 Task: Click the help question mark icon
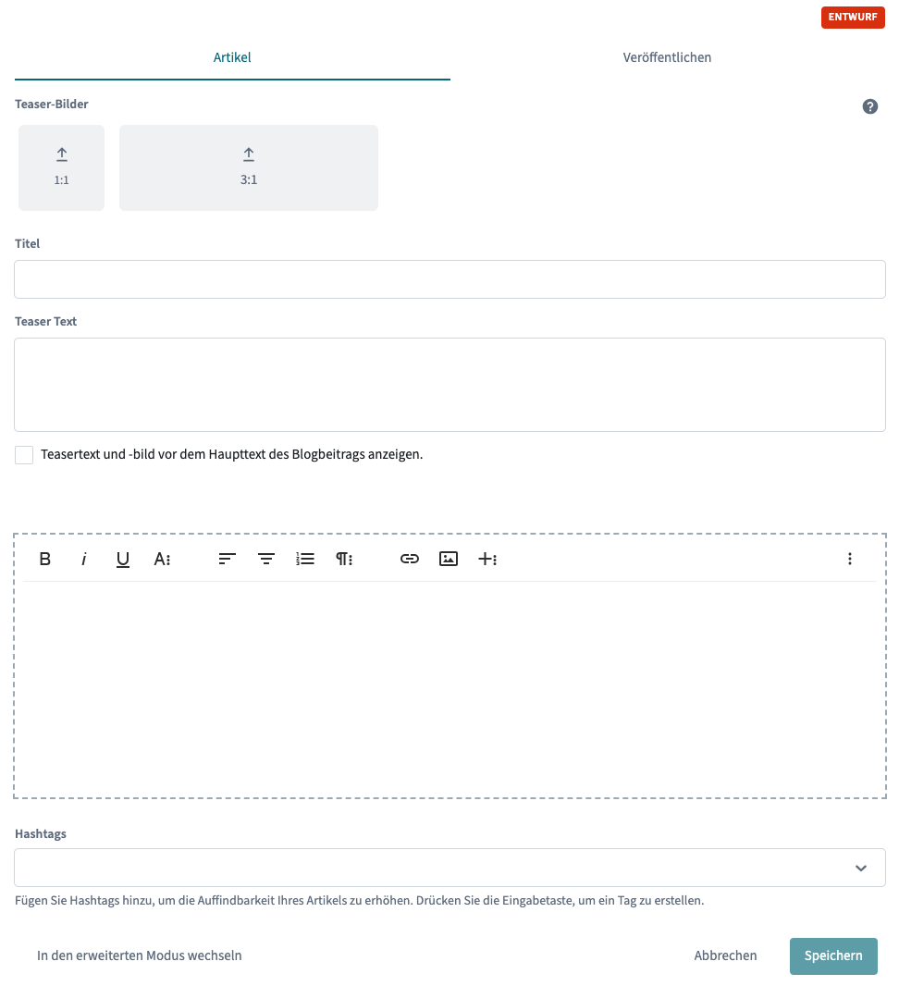pyautogui.click(x=869, y=106)
